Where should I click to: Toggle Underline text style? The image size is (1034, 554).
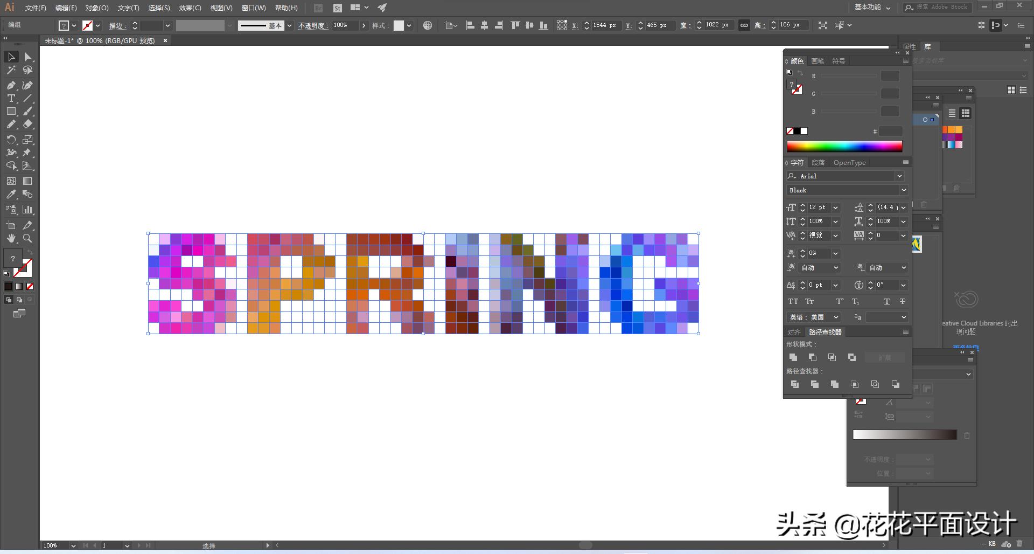point(886,301)
